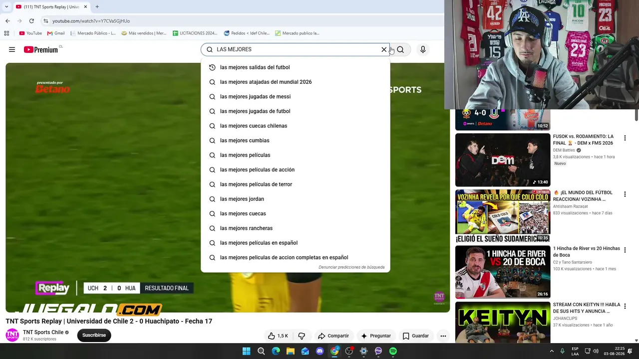Run search with the magnifier button
Image resolution: width=639 pixels, height=359 pixels.
tap(400, 49)
